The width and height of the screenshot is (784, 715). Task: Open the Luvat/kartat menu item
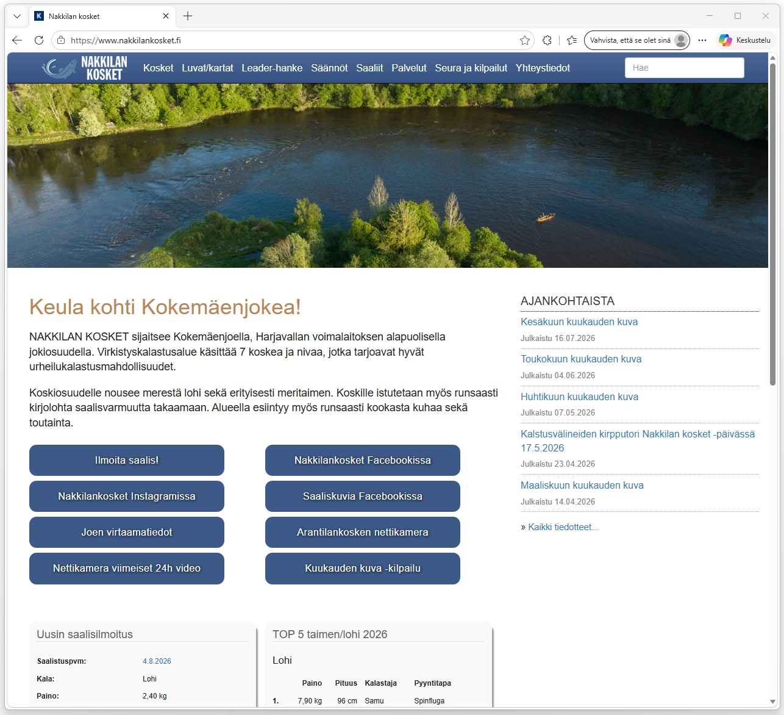pos(207,68)
